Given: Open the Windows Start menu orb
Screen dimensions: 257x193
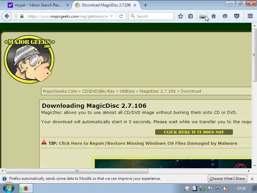Looking at the screenshot, I should tap(9, 188).
